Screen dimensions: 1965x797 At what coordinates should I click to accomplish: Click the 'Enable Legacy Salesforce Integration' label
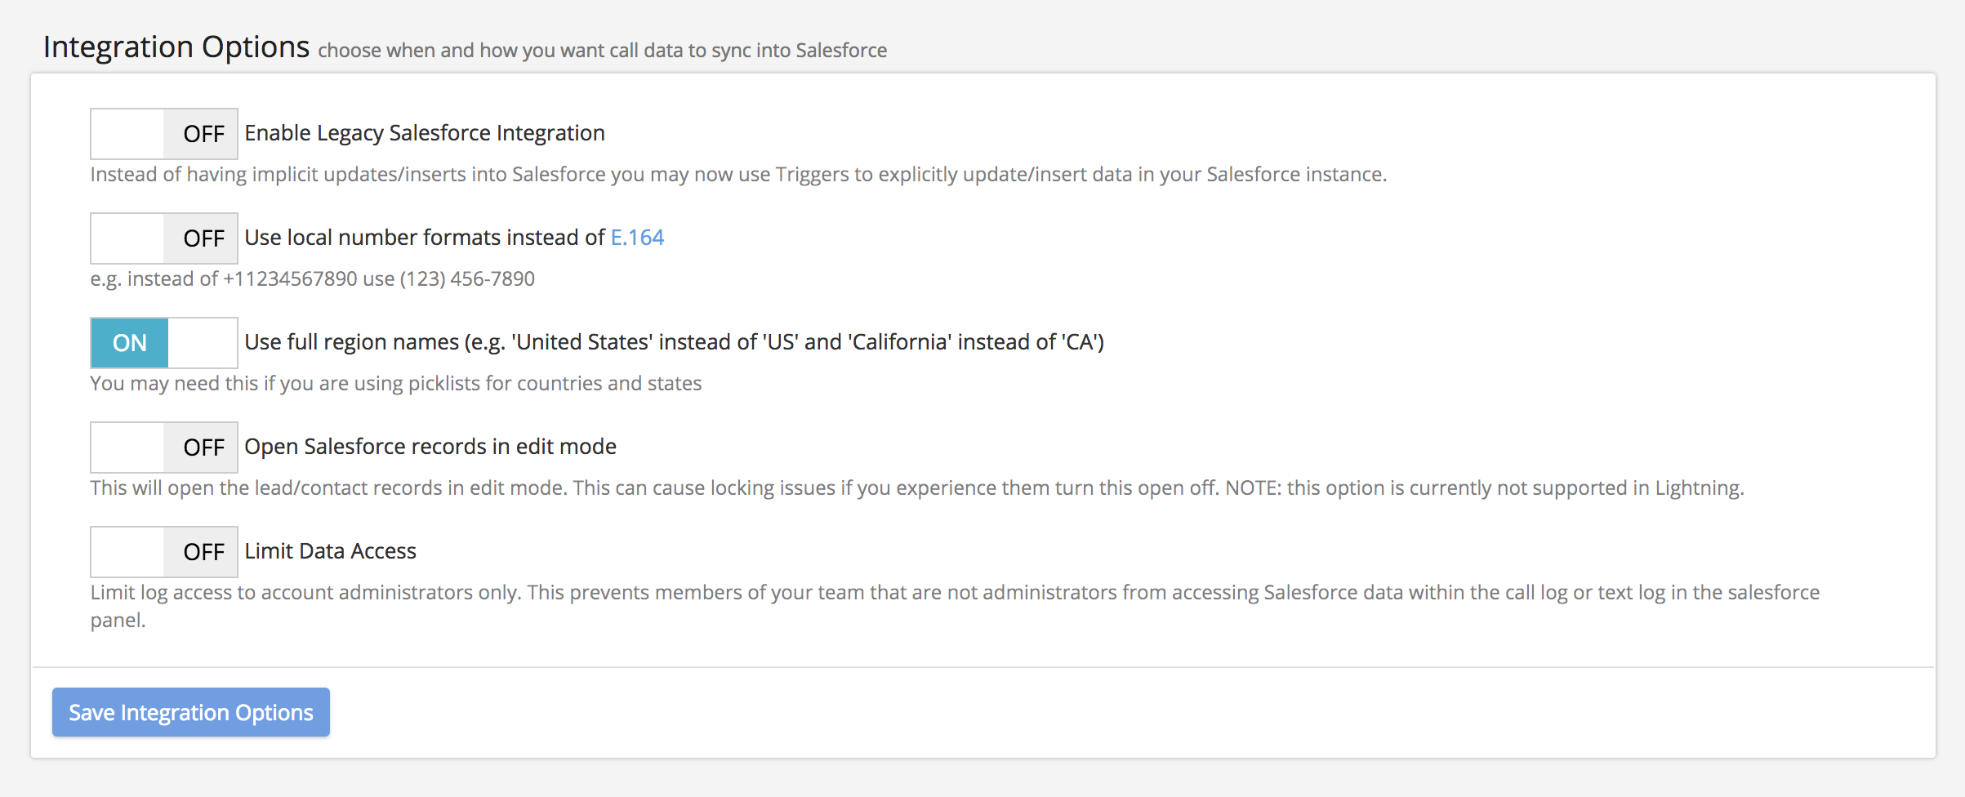tap(425, 133)
